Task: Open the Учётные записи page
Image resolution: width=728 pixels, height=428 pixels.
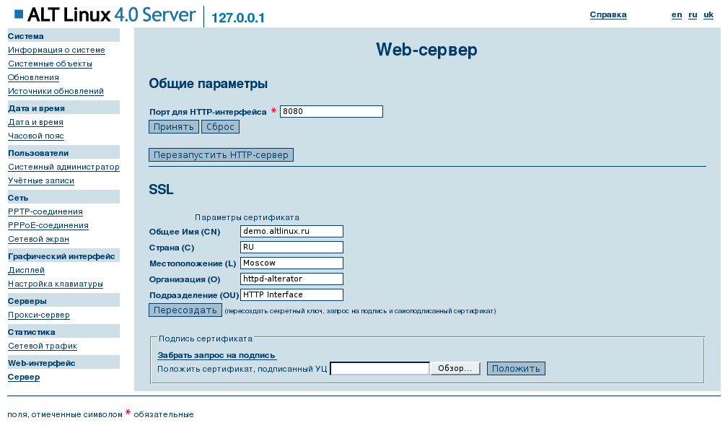Action: [x=40, y=180]
